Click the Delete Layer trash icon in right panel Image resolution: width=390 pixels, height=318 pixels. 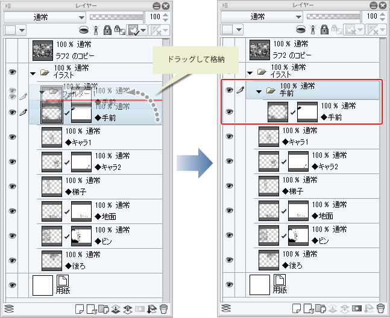click(380, 308)
